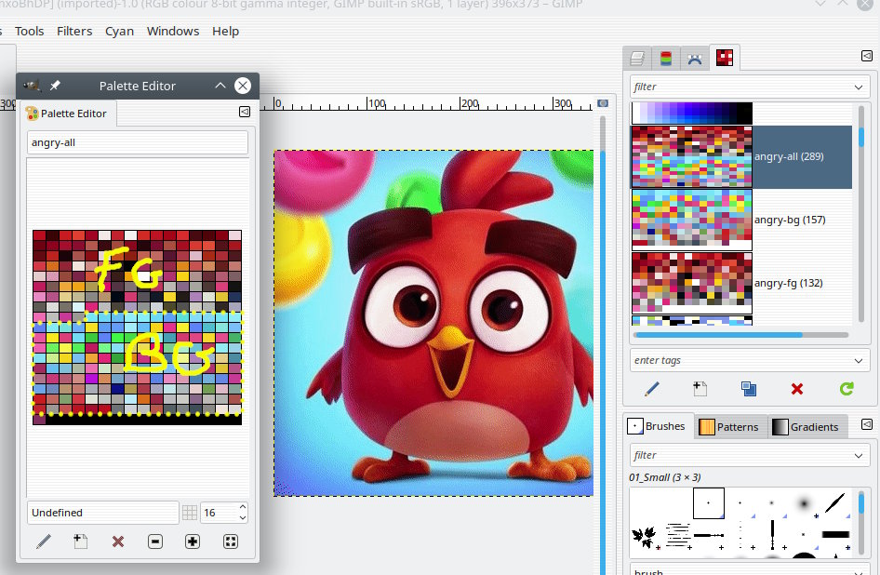Viewport: 880px width, 575px height.
Task: Switch to the Layers dock tab
Action: point(637,59)
